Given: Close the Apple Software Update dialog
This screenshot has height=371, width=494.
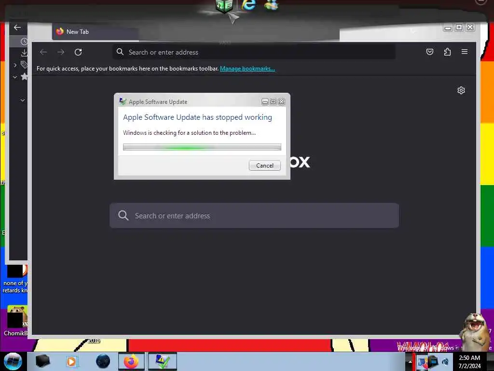Looking at the screenshot, I should 281,101.
